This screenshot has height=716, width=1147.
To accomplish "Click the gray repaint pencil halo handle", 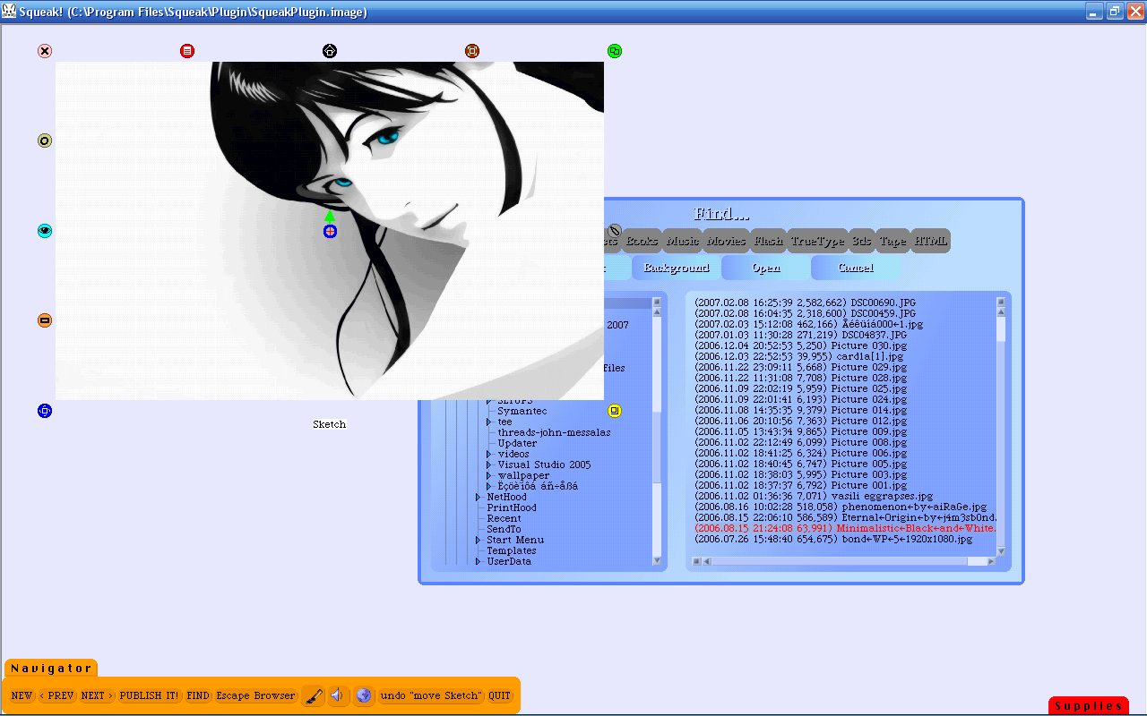I will pos(615,231).
